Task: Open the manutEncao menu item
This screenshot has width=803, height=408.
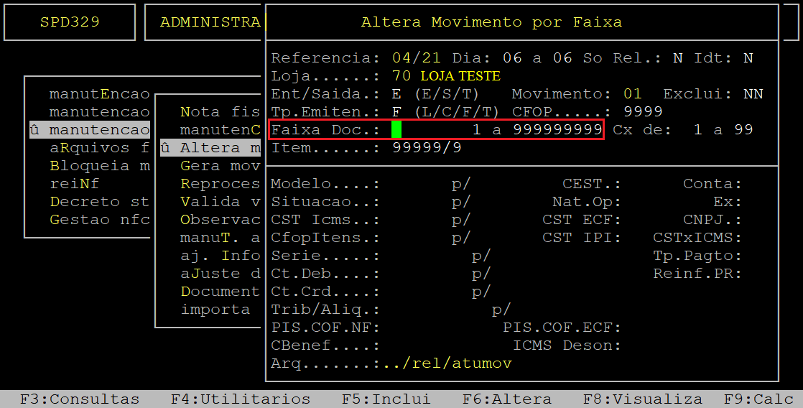Action: tap(99, 93)
